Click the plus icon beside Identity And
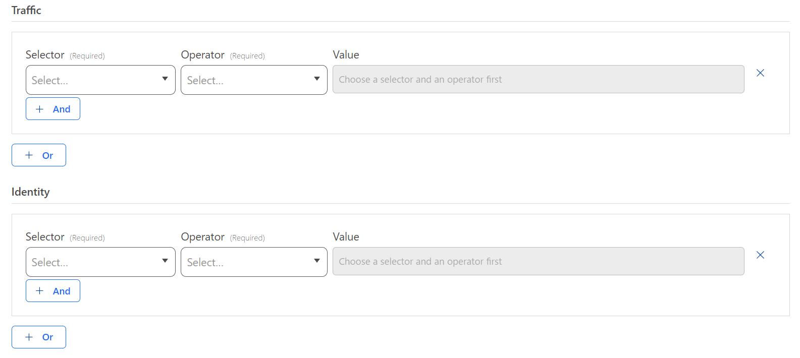This screenshot has width=800, height=358. tap(40, 291)
